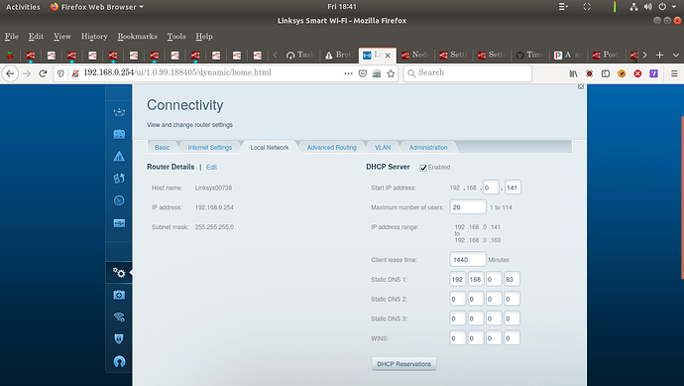Open the OpenVPN icon at sidebar bottom
This screenshot has width=684, height=386.
click(119, 361)
